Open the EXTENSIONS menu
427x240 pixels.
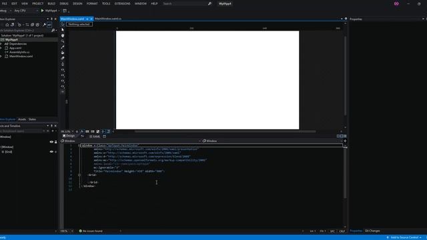tap(122, 3)
